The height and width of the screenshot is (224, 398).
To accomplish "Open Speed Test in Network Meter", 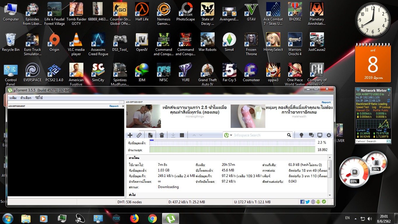I will (x=362, y=107).
